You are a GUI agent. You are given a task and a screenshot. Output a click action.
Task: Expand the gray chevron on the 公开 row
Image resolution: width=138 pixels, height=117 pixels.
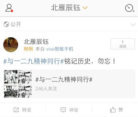133,25
